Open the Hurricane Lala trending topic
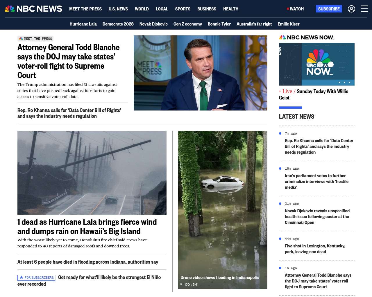The image size is (372, 297). point(83,24)
